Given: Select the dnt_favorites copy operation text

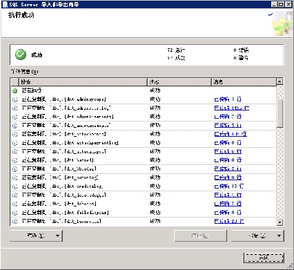Looking at the screenshot, I should 61,221.
